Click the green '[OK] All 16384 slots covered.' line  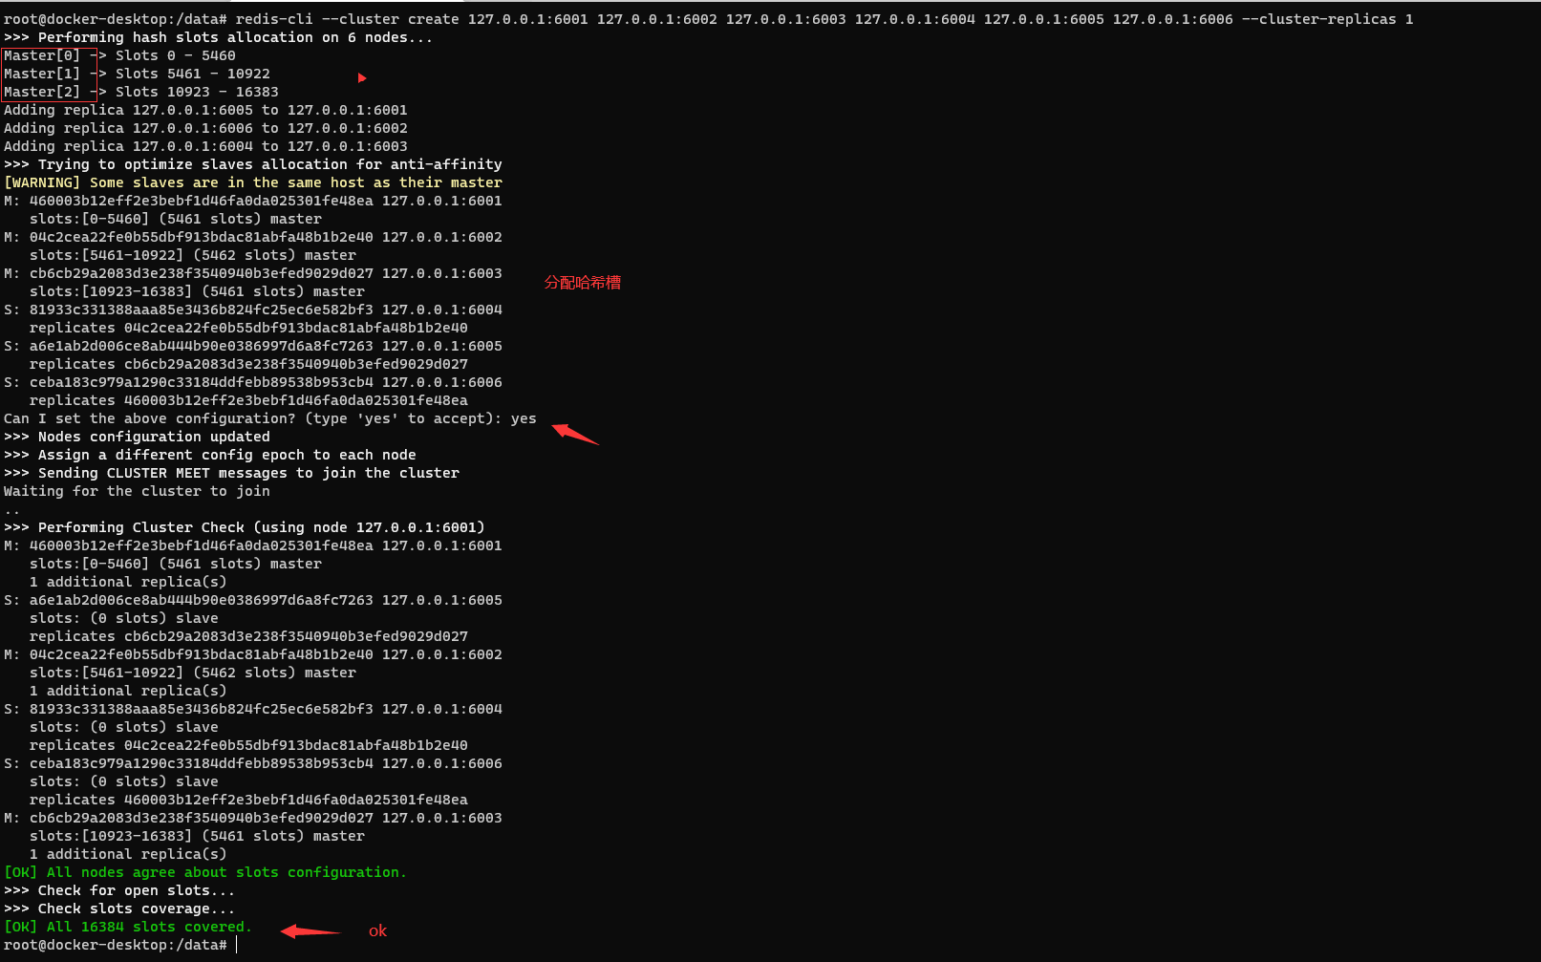[128, 927]
